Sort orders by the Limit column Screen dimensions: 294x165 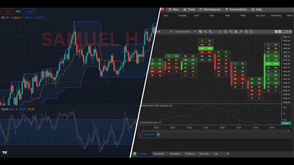click(196, 16)
